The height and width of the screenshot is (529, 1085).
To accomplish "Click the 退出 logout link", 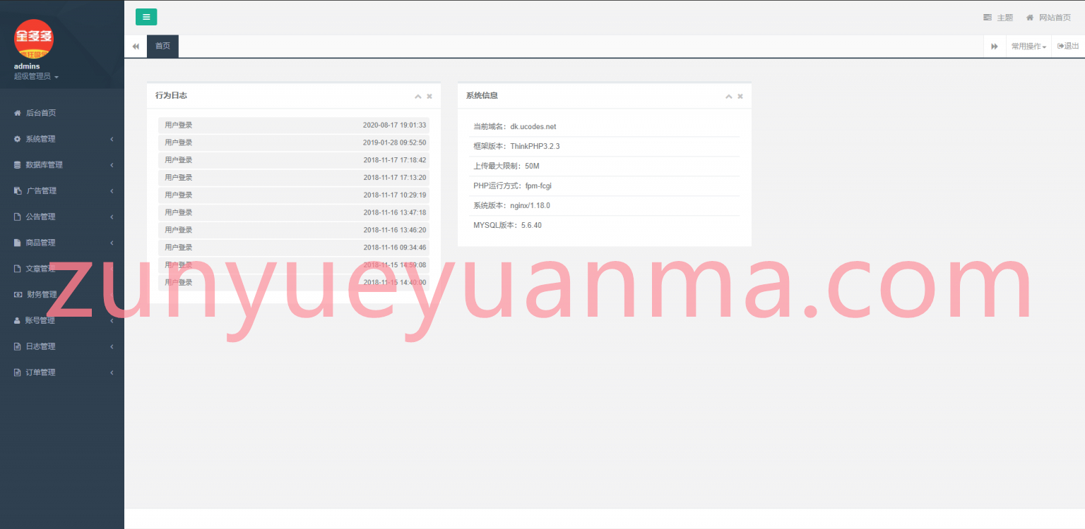I will tap(1068, 46).
